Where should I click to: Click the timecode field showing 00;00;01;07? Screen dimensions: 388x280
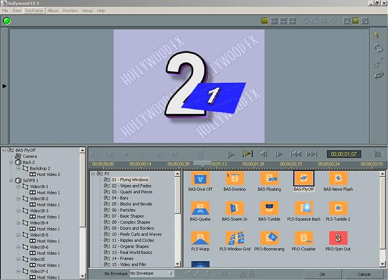coord(344,154)
